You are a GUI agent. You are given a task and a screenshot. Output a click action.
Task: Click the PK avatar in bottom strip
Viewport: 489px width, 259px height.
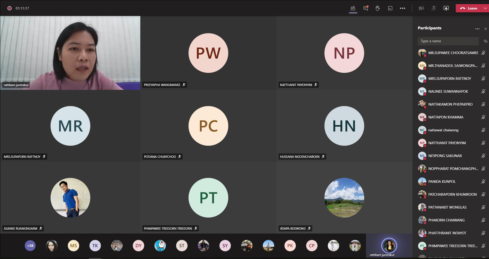[290, 246]
